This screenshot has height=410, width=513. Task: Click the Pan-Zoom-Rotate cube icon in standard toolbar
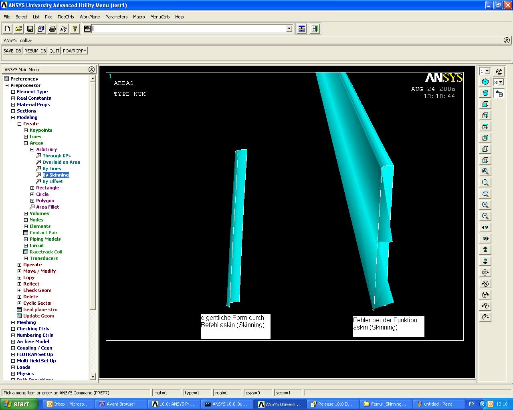tap(41, 29)
